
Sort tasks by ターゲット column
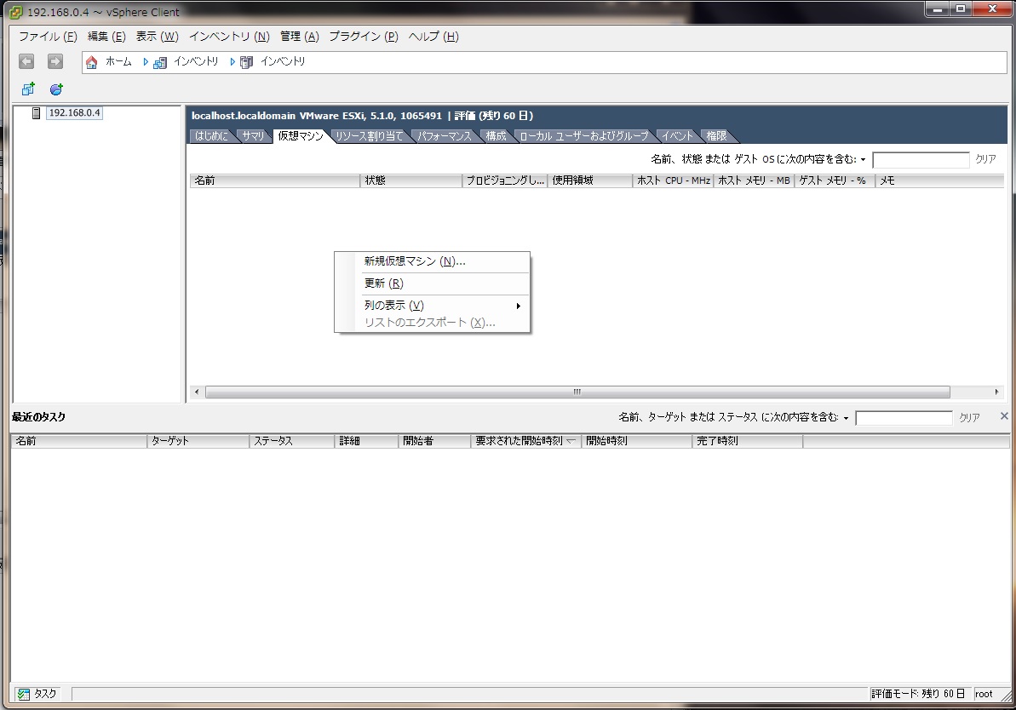click(x=198, y=441)
